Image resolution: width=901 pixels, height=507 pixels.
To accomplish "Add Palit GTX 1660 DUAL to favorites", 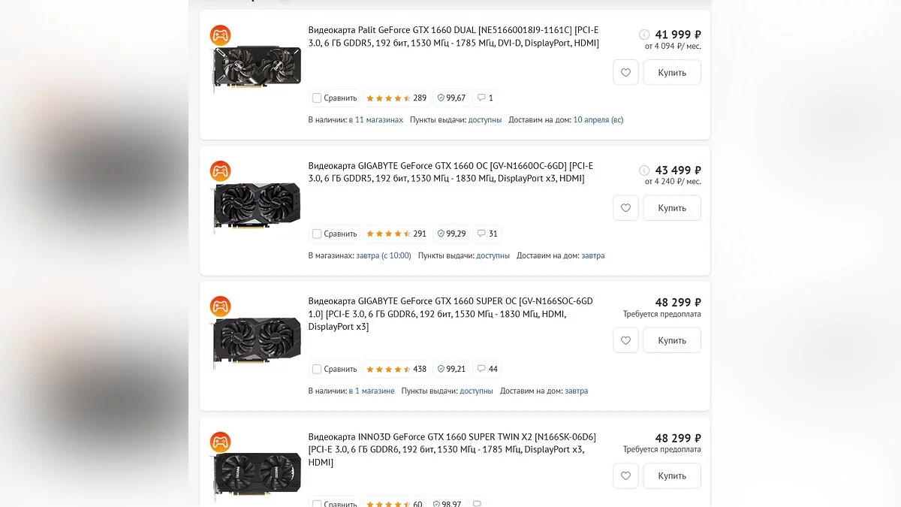I will (625, 73).
